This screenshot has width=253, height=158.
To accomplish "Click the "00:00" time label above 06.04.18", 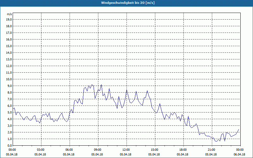I will click(x=239, y=150).
